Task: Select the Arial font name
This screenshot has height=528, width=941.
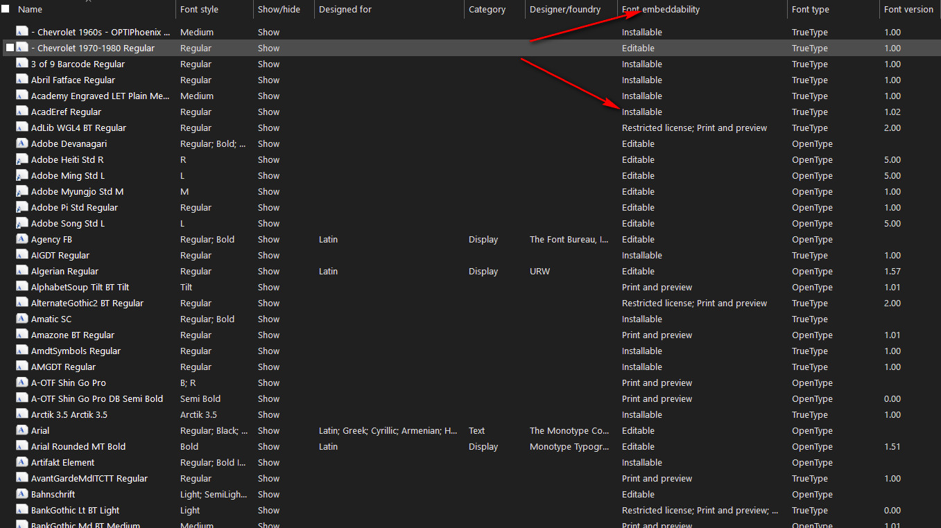Action: coord(40,430)
